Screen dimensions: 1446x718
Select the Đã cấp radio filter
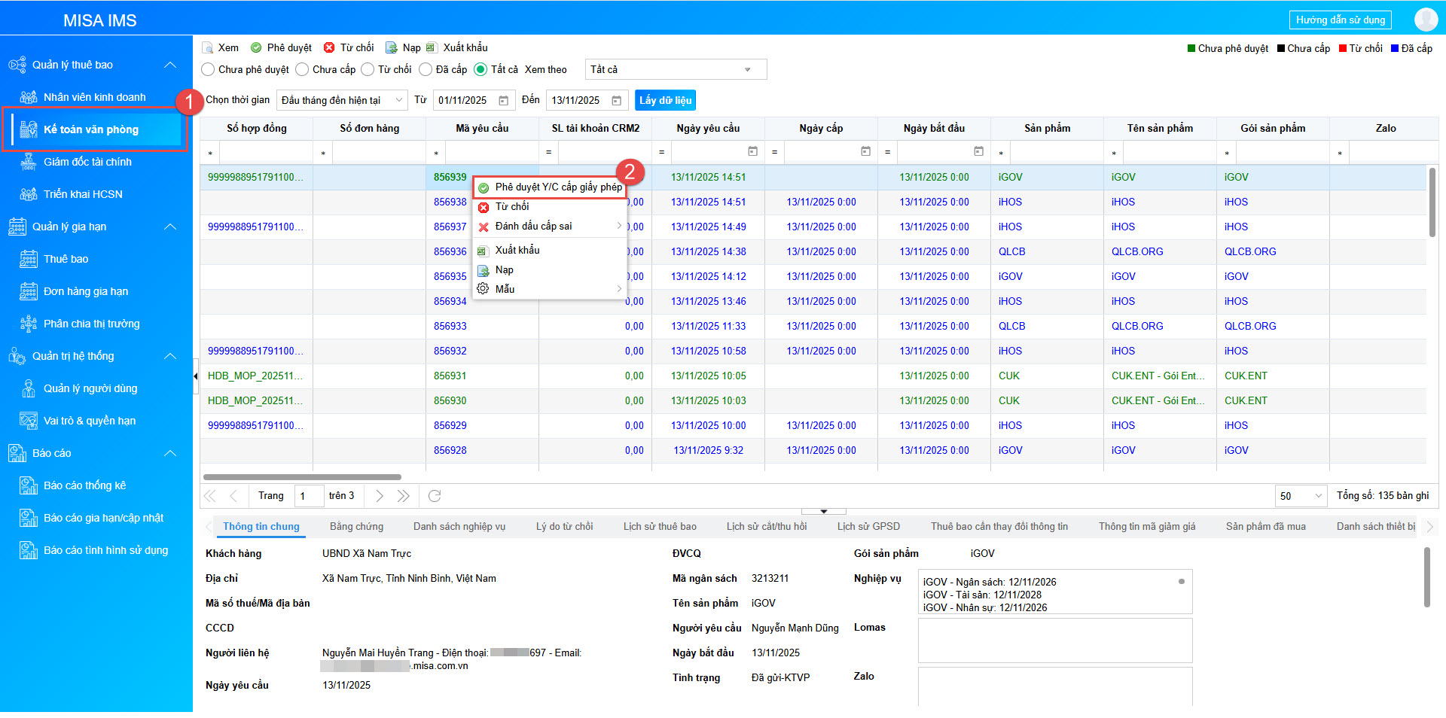[x=426, y=69]
